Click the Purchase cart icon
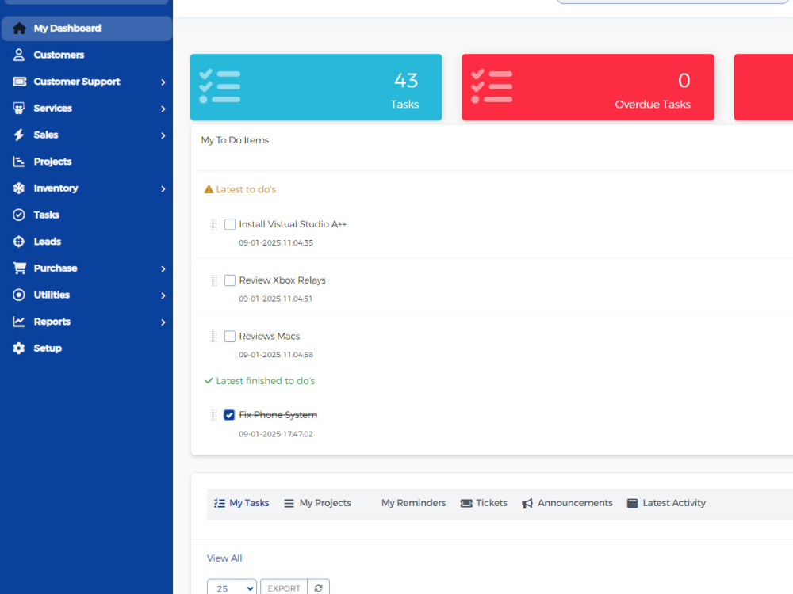This screenshot has width=793, height=594. pyautogui.click(x=19, y=268)
